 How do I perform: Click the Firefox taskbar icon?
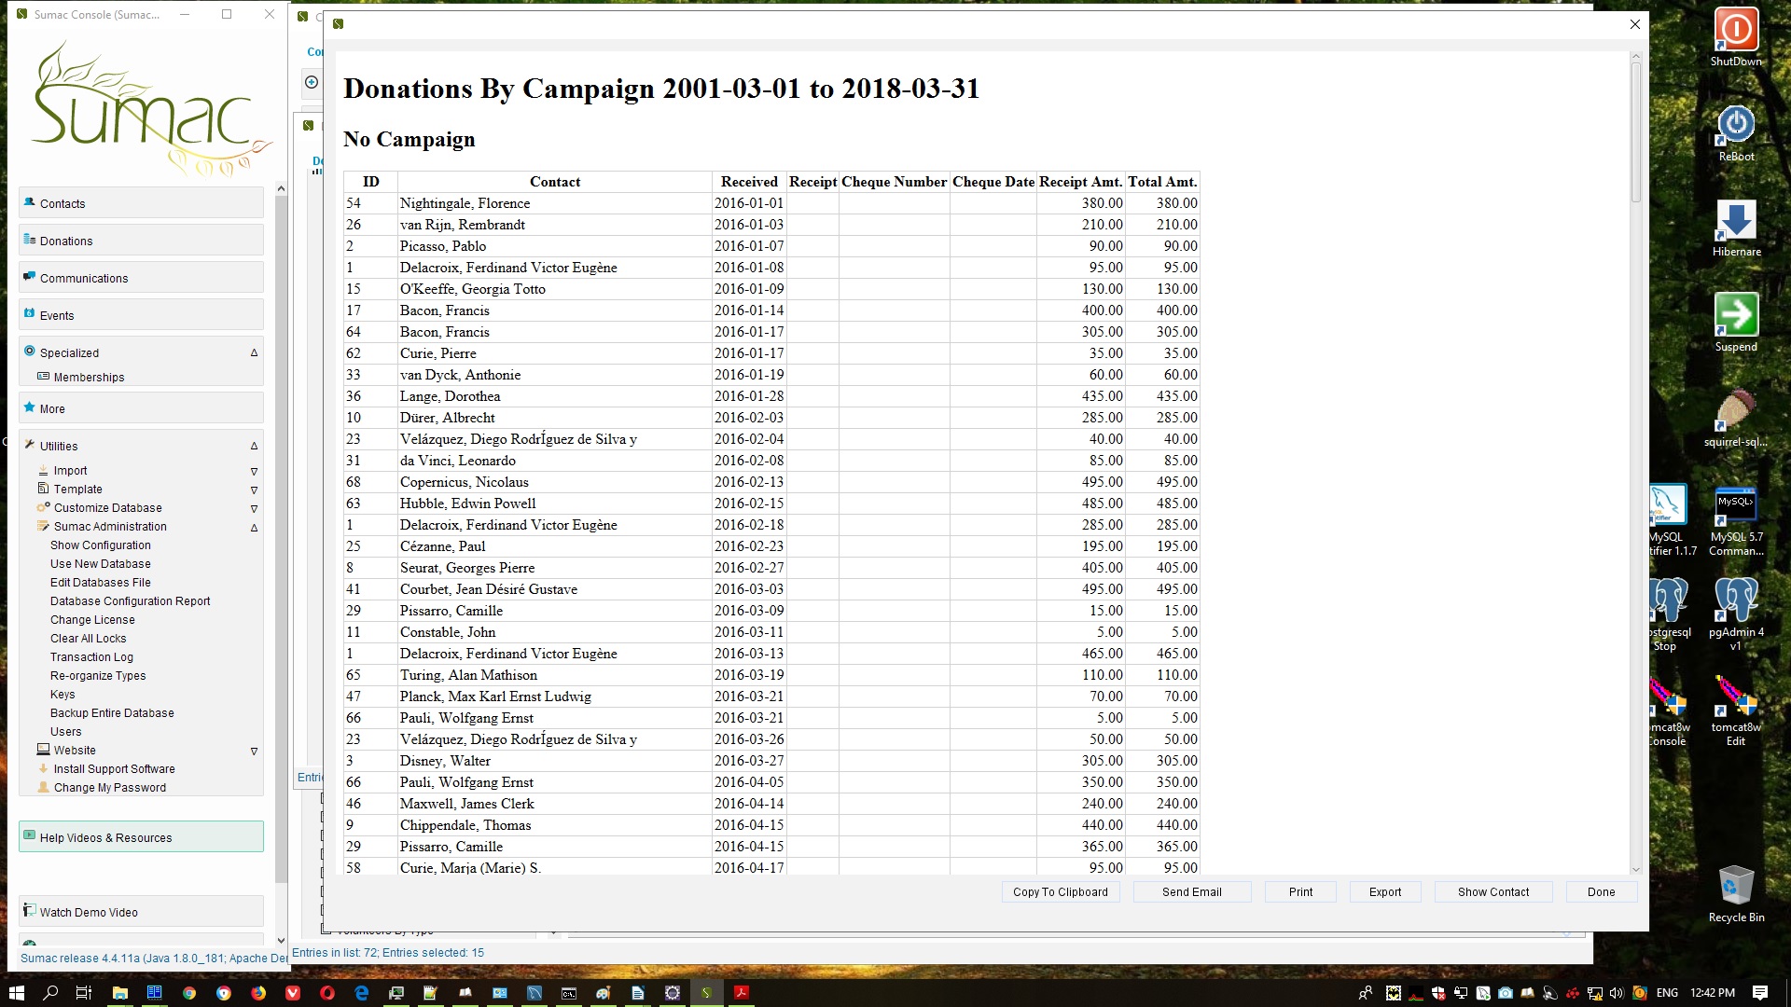click(x=258, y=993)
